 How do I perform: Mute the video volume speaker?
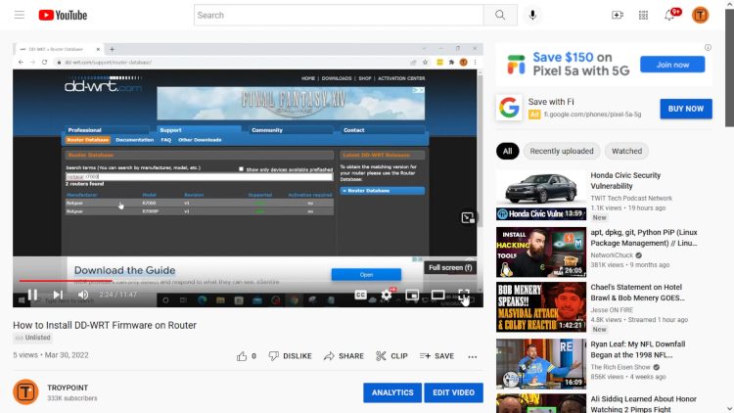coord(83,295)
